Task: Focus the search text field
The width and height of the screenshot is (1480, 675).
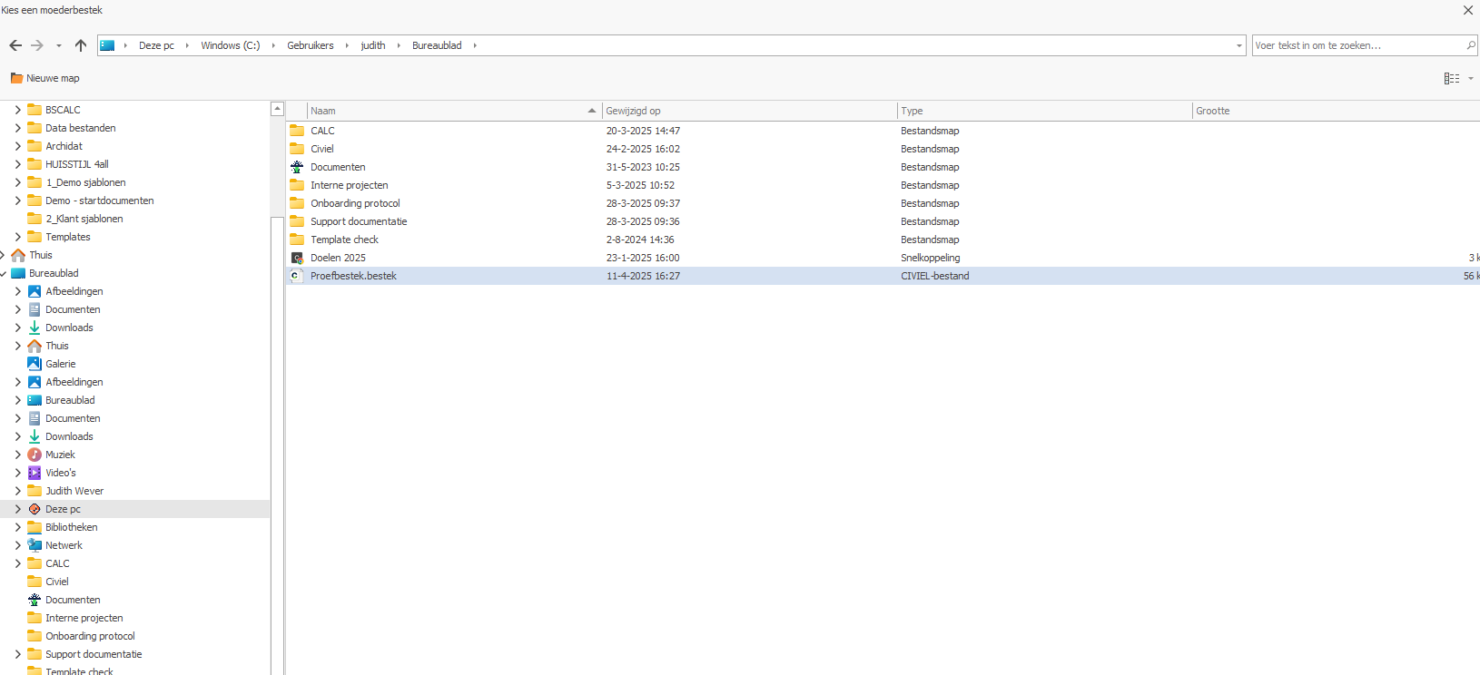Action: [x=1357, y=45]
